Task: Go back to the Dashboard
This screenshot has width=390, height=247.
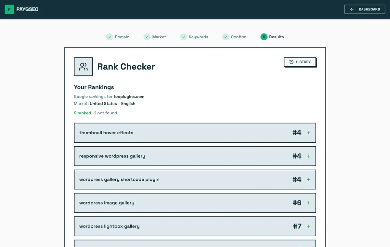Action: pos(365,9)
